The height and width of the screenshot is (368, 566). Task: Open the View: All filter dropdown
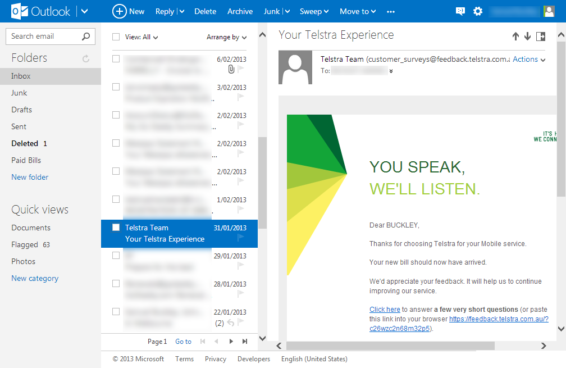pos(141,37)
